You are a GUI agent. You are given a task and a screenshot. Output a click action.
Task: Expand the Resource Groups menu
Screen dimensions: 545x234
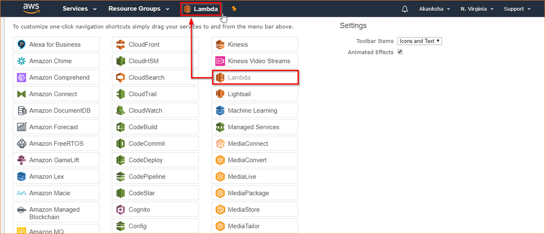pyautogui.click(x=139, y=9)
